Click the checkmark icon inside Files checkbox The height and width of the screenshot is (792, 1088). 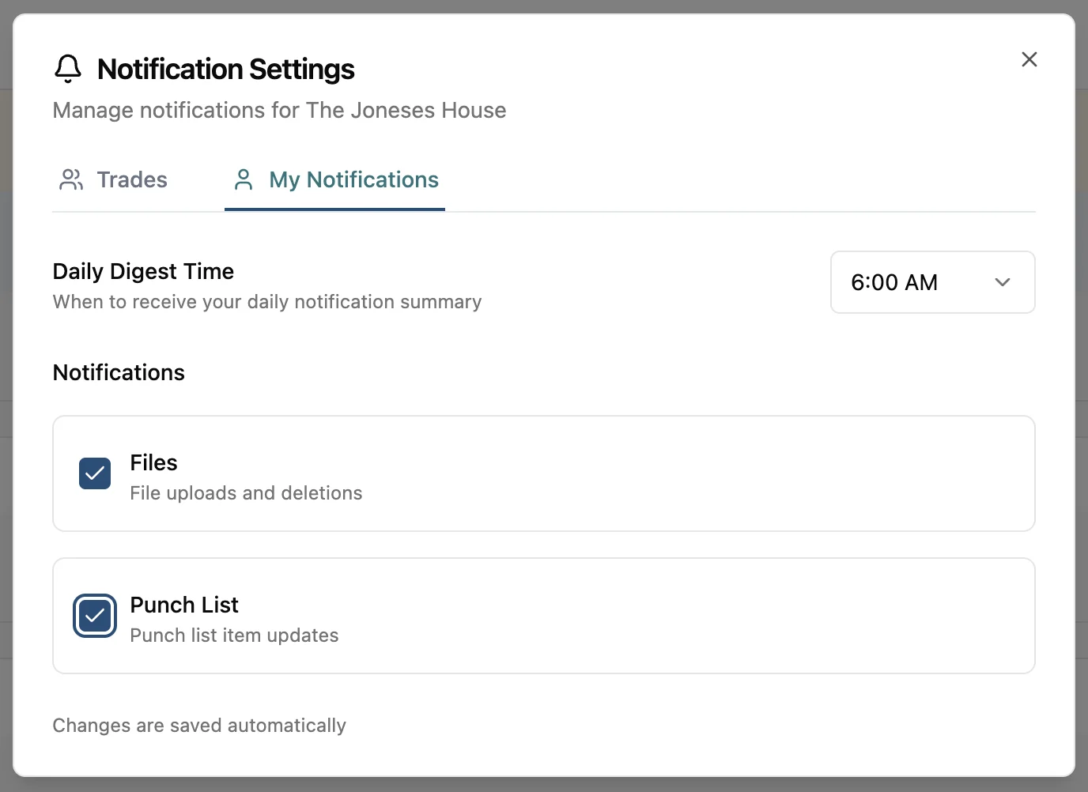click(94, 473)
